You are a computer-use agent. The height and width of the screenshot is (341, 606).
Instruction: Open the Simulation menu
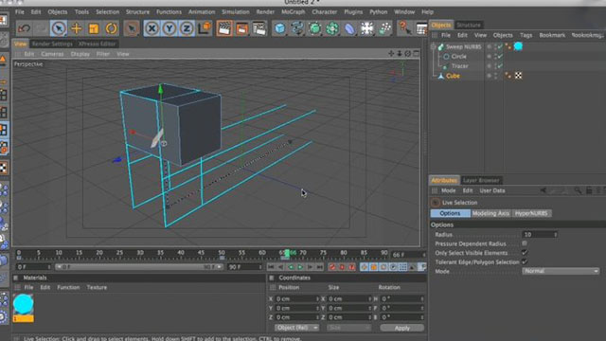[x=236, y=12]
